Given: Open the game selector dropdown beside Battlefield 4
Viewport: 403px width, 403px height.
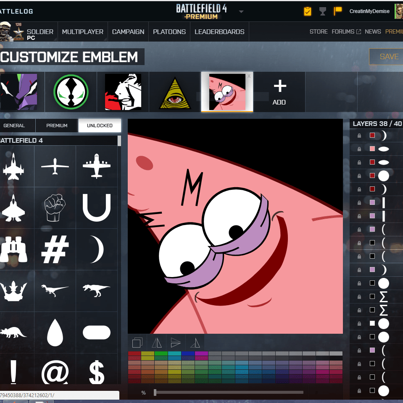Looking at the screenshot, I should pos(241,11).
